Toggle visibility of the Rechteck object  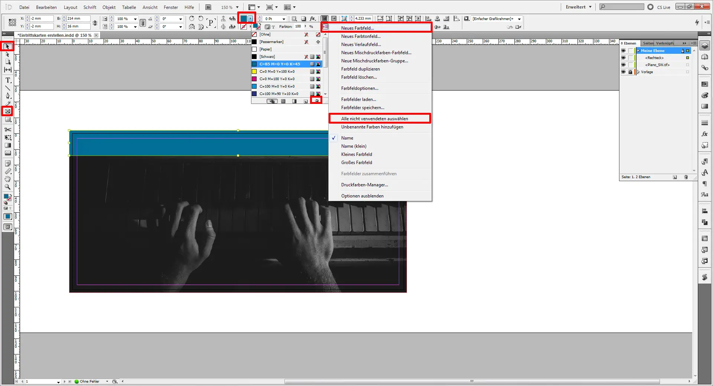coord(624,58)
